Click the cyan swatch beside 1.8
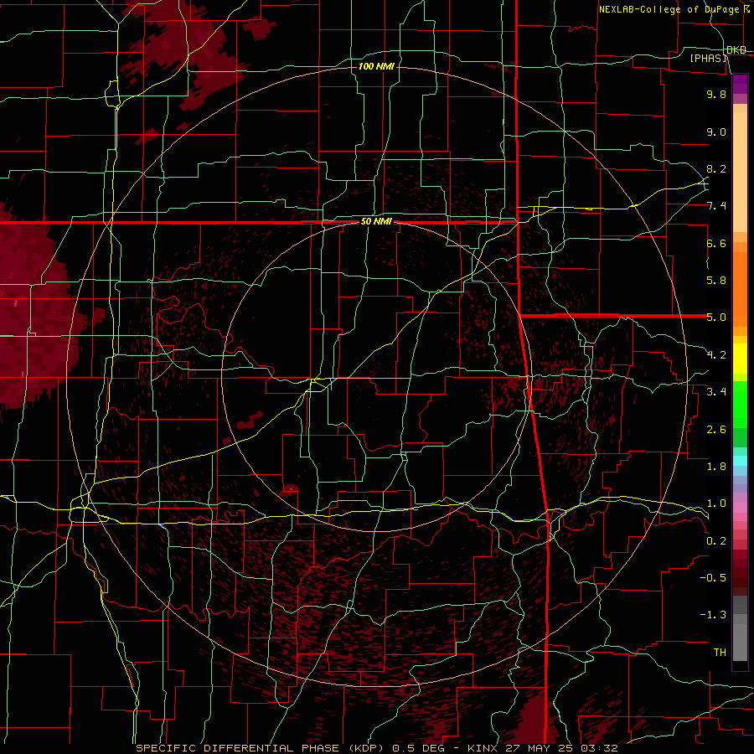This screenshot has height=754, width=754. pyautogui.click(x=740, y=461)
